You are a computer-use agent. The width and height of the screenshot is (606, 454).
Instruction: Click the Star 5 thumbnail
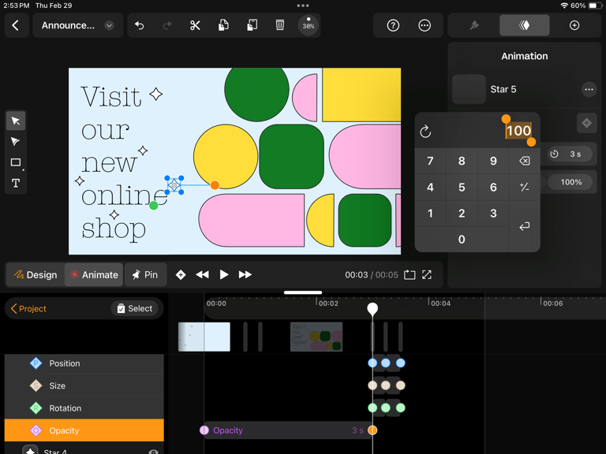[x=469, y=89]
